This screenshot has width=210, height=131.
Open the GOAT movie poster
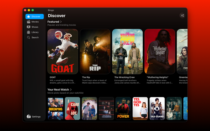click(63, 51)
